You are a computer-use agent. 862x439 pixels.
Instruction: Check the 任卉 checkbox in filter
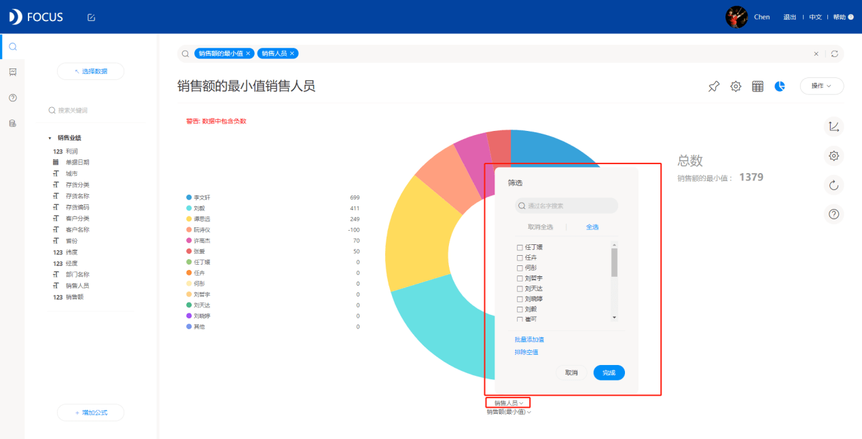[520, 258]
